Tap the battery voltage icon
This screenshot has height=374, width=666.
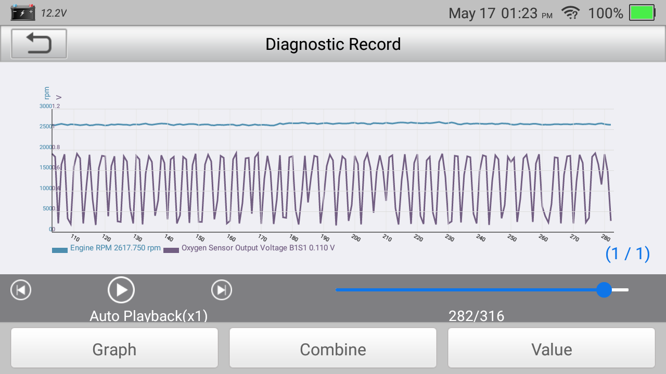point(23,12)
